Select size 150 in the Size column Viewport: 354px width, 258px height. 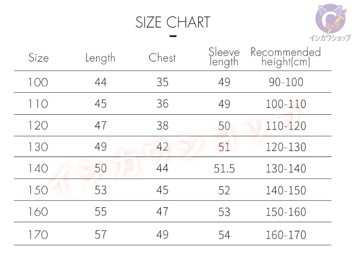coord(38,190)
